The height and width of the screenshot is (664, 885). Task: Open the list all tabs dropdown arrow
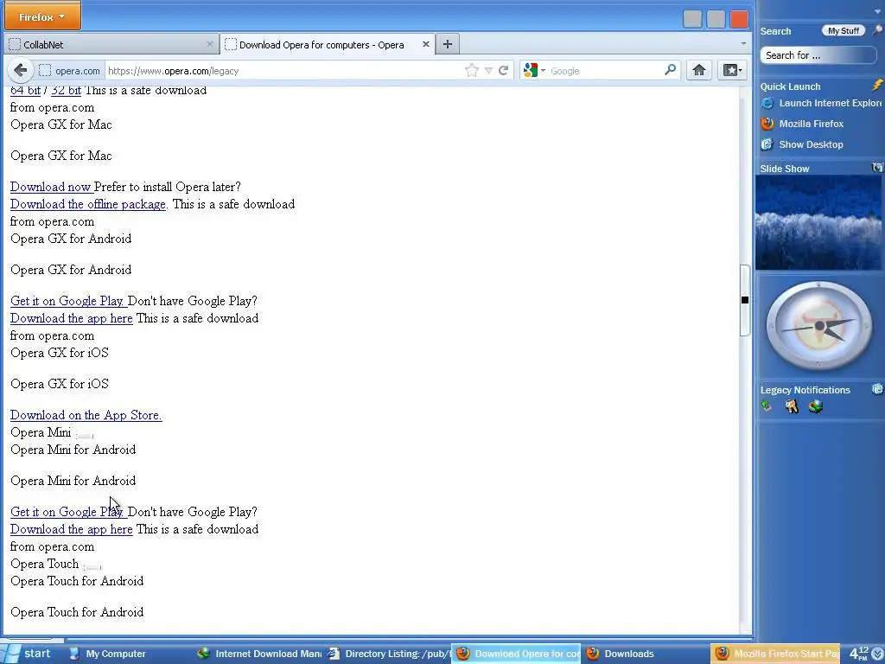click(742, 43)
